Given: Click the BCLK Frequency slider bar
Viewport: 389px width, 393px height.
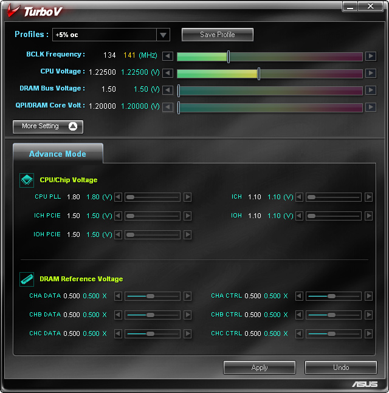Looking at the screenshot, I should point(270,56).
